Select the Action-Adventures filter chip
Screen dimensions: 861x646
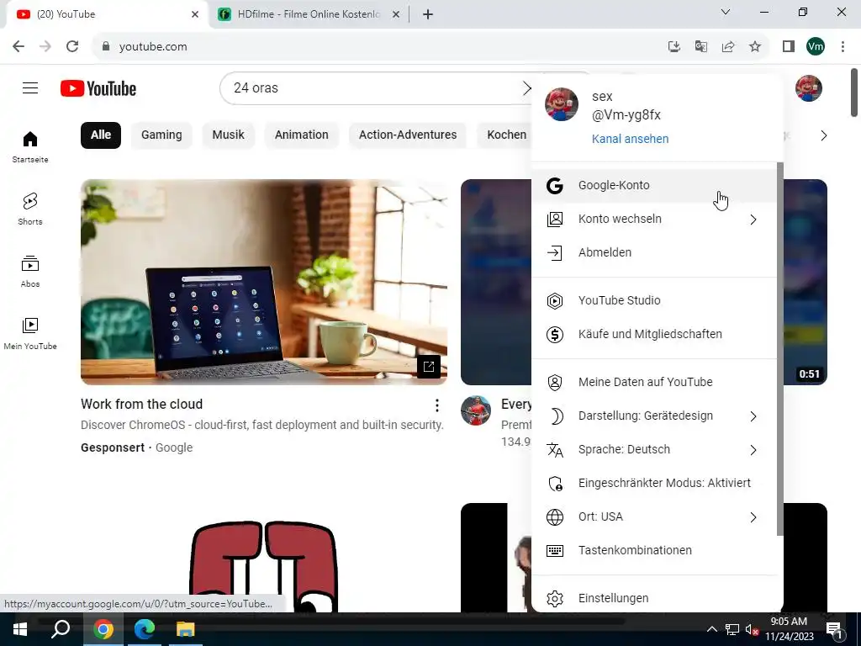(408, 135)
